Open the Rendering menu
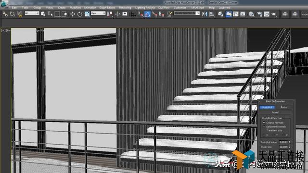Screen dimensions: 308x173 point(125,8)
